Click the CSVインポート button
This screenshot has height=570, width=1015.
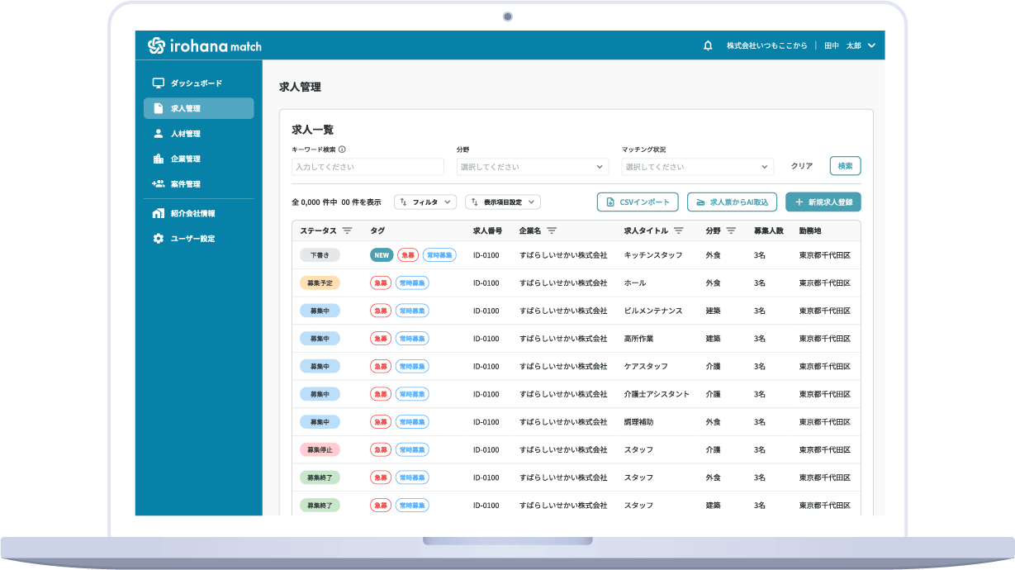(x=638, y=202)
